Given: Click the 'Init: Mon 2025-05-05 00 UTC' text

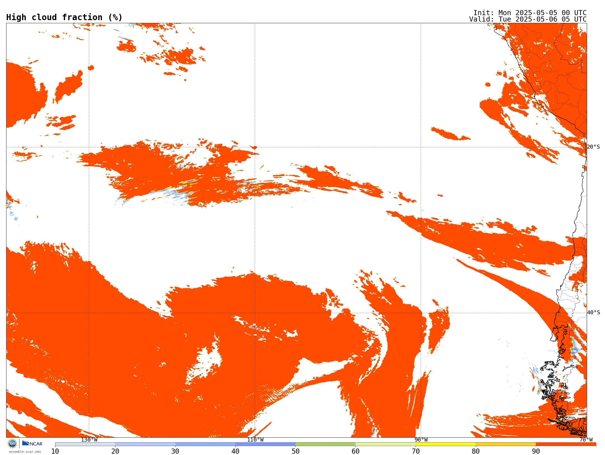Looking at the screenshot, I should (530, 13).
